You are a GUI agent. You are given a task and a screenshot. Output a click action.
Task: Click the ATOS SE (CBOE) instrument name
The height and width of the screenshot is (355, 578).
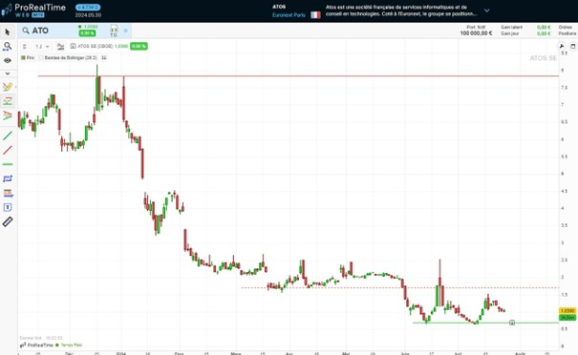pyautogui.click(x=95, y=46)
